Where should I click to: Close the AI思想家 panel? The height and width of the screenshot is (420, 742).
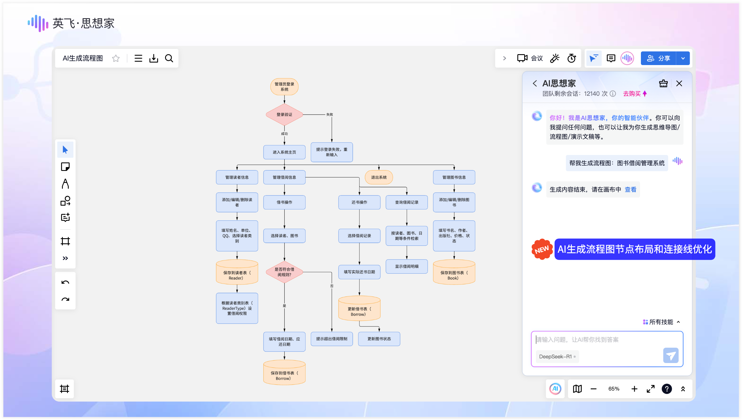(x=679, y=83)
